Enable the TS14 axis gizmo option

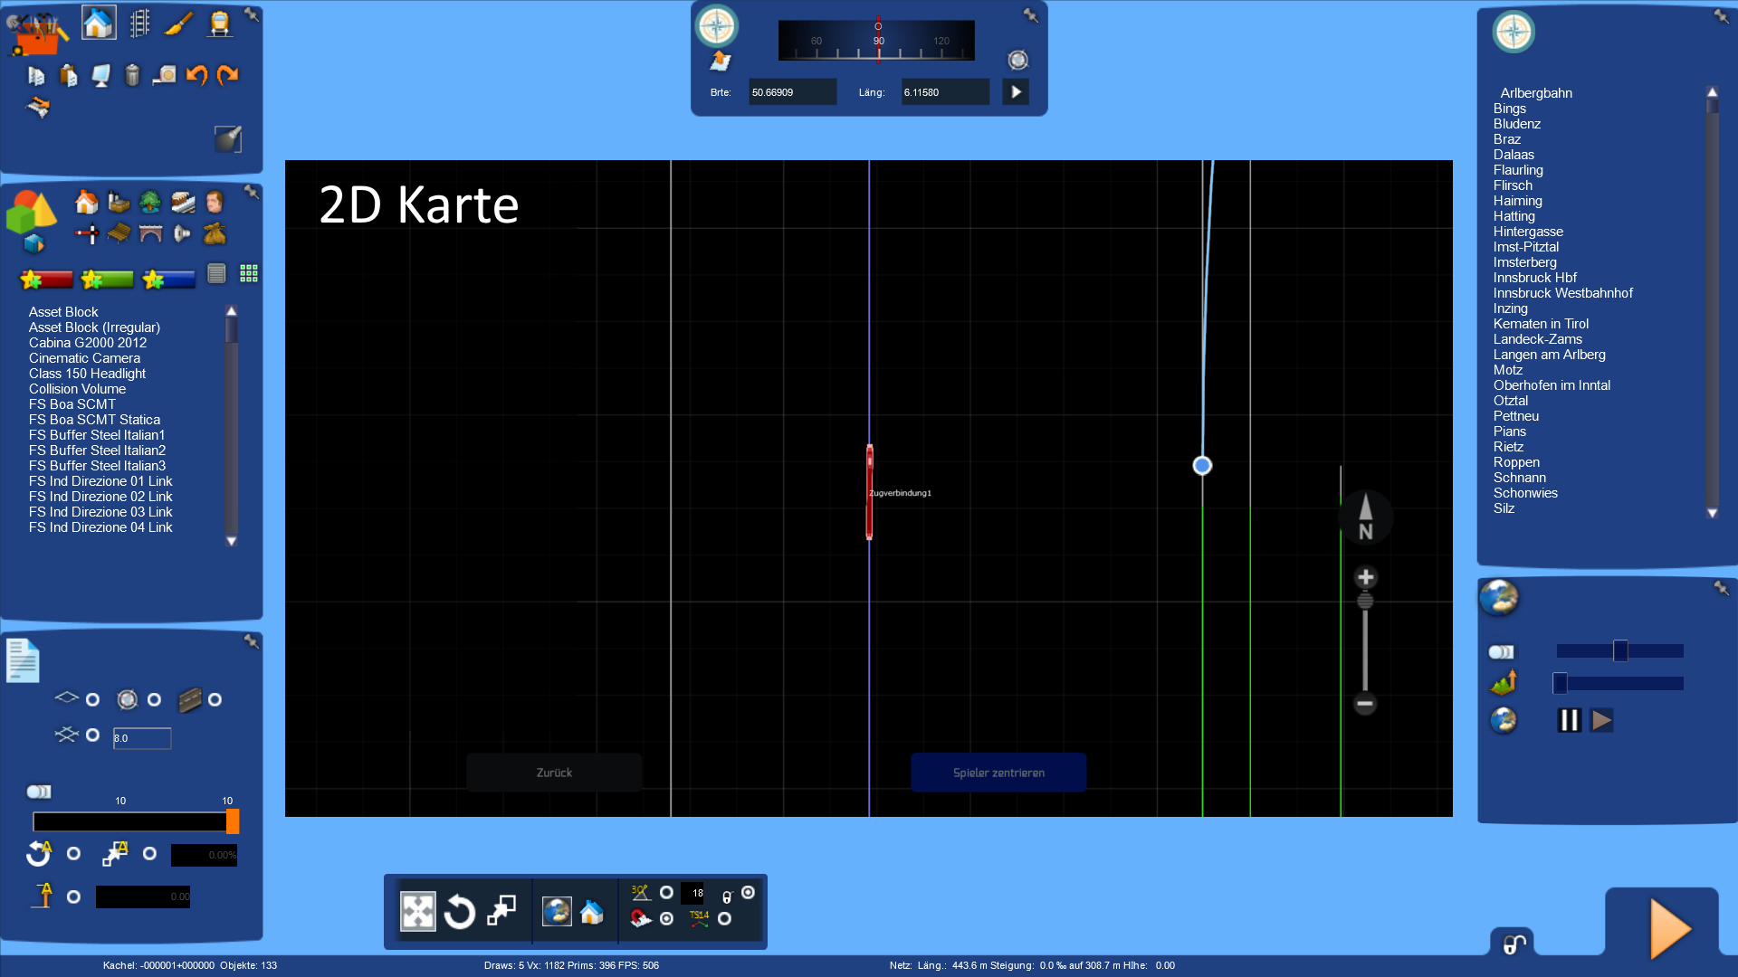724,919
